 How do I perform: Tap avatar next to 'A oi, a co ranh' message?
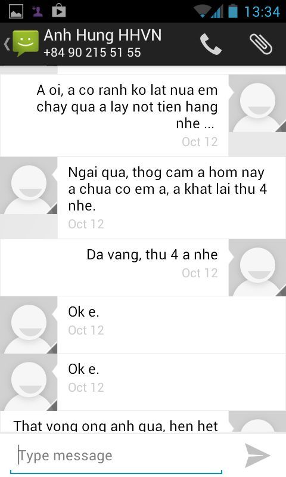(x=257, y=103)
